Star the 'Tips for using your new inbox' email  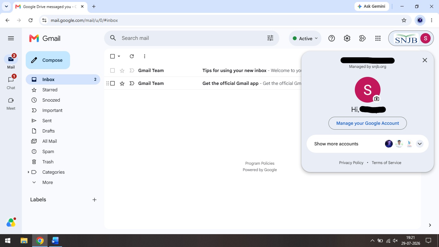tap(122, 70)
